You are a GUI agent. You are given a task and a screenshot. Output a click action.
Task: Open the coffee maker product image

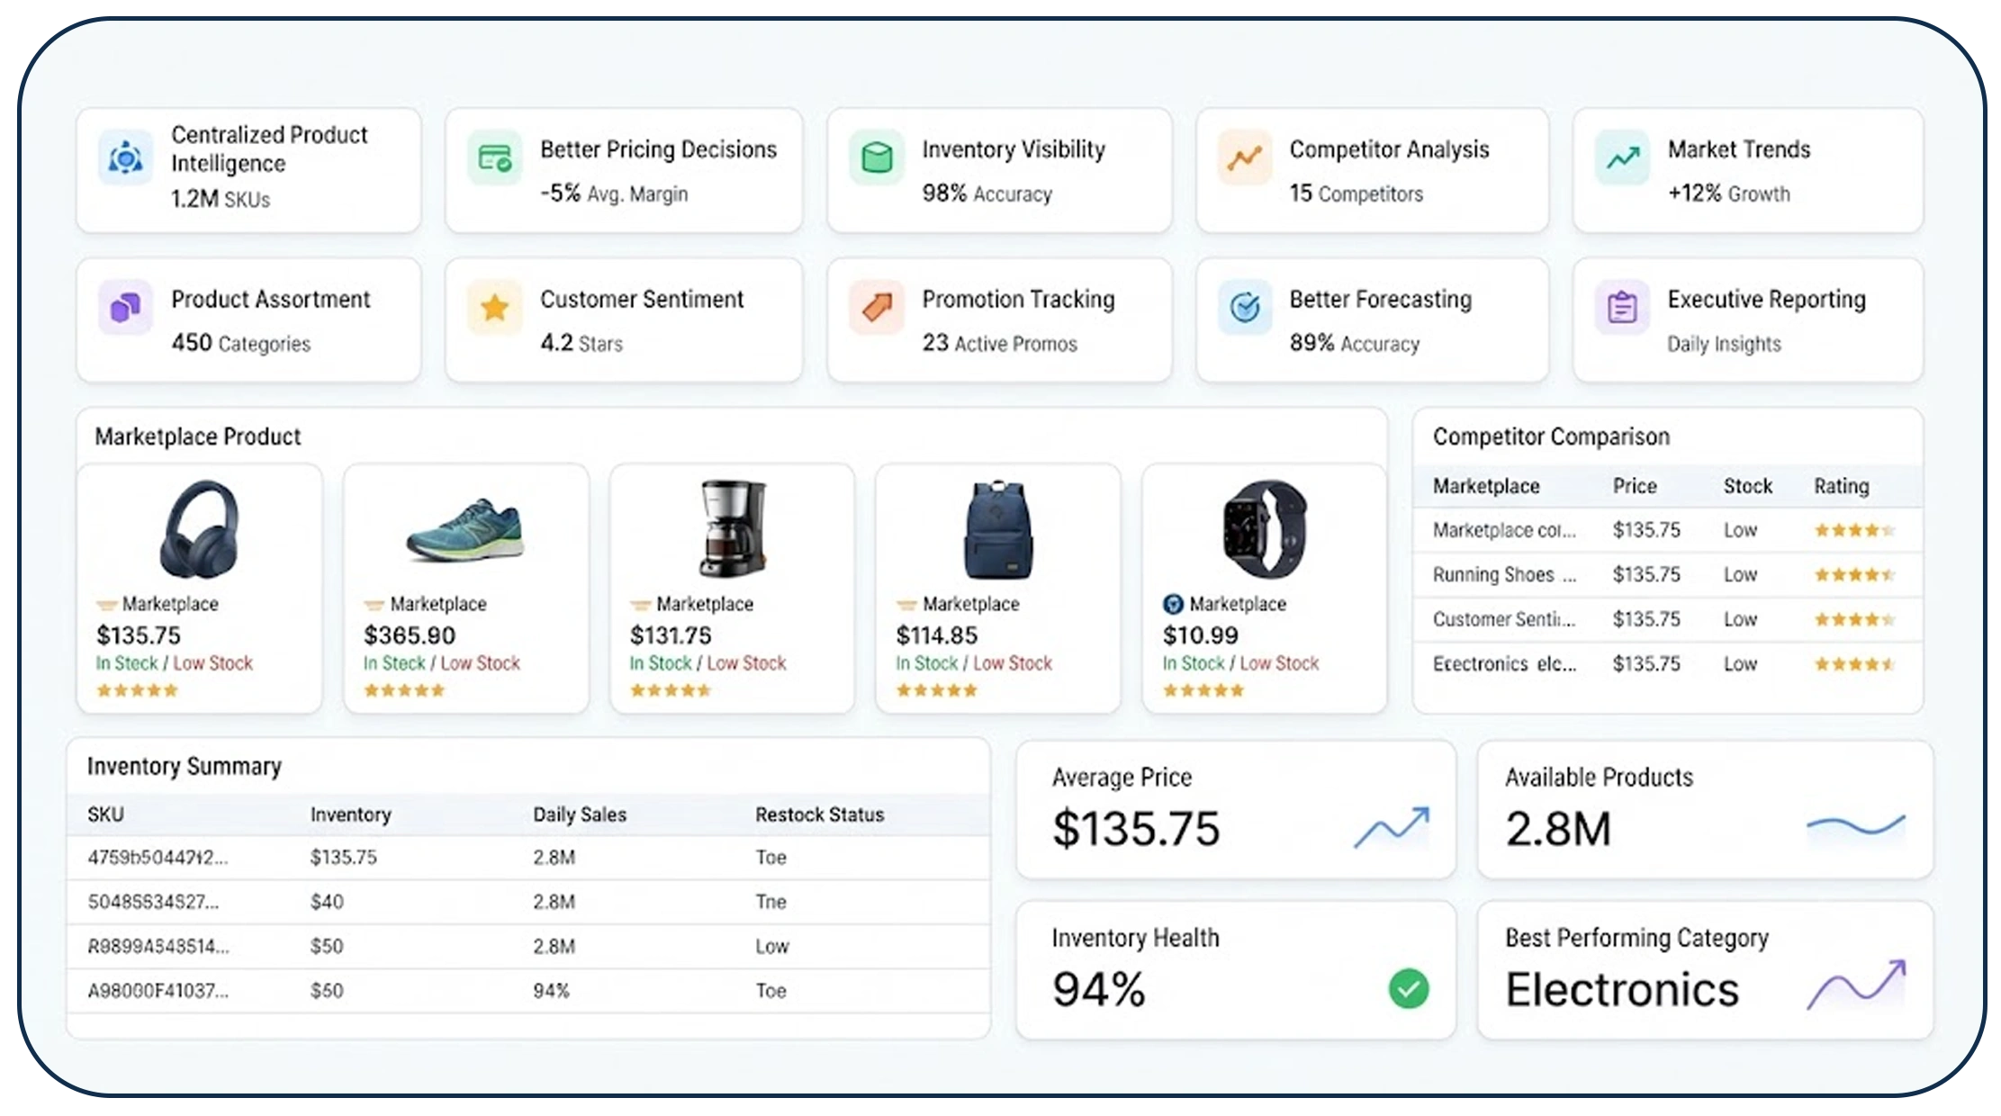click(733, 528)
